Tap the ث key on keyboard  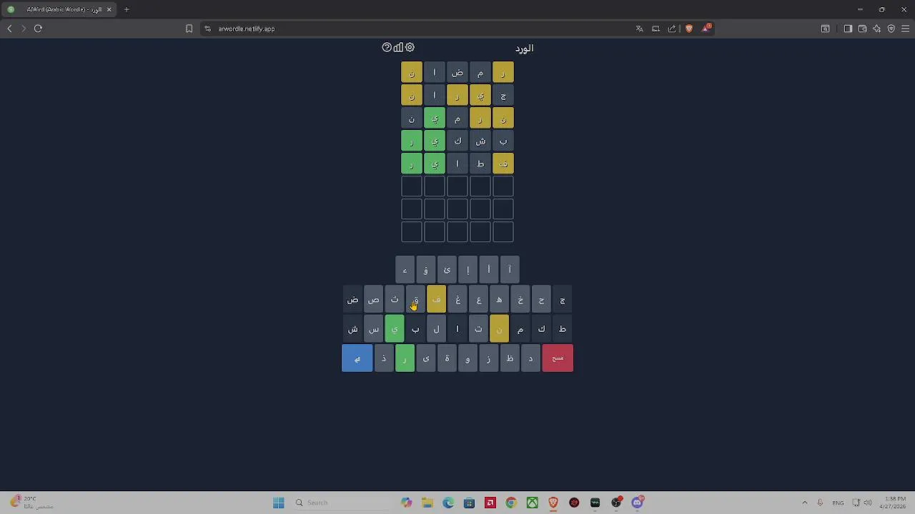(x=395, y=300)
